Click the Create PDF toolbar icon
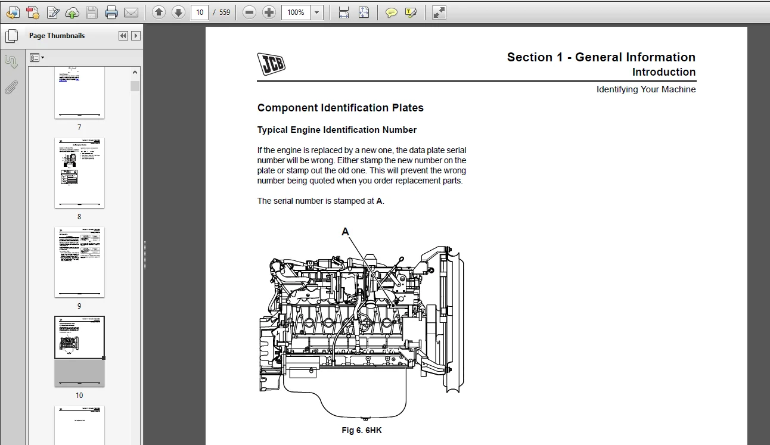 click(x=33, y=12)
